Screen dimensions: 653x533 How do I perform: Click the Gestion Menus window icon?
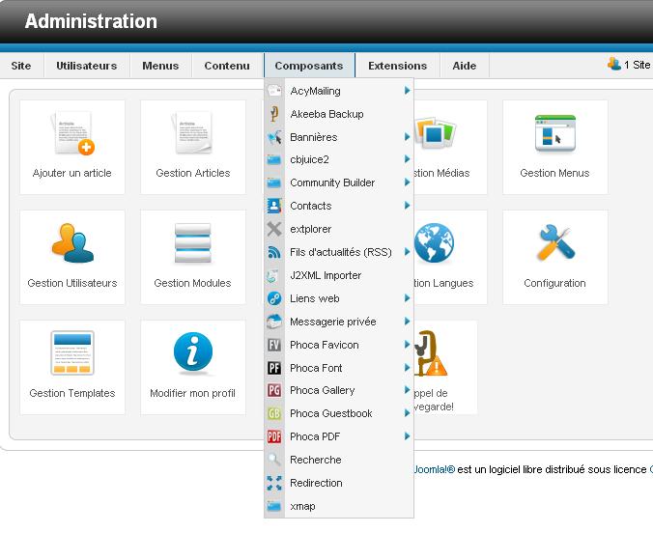[x=555, y=133]
